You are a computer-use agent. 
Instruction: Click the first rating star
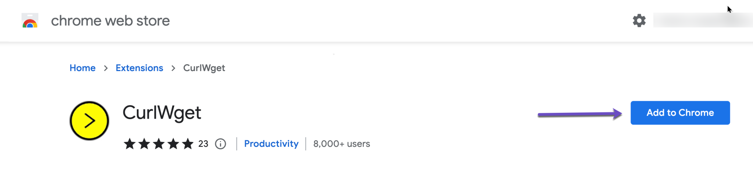click(129, 144)
